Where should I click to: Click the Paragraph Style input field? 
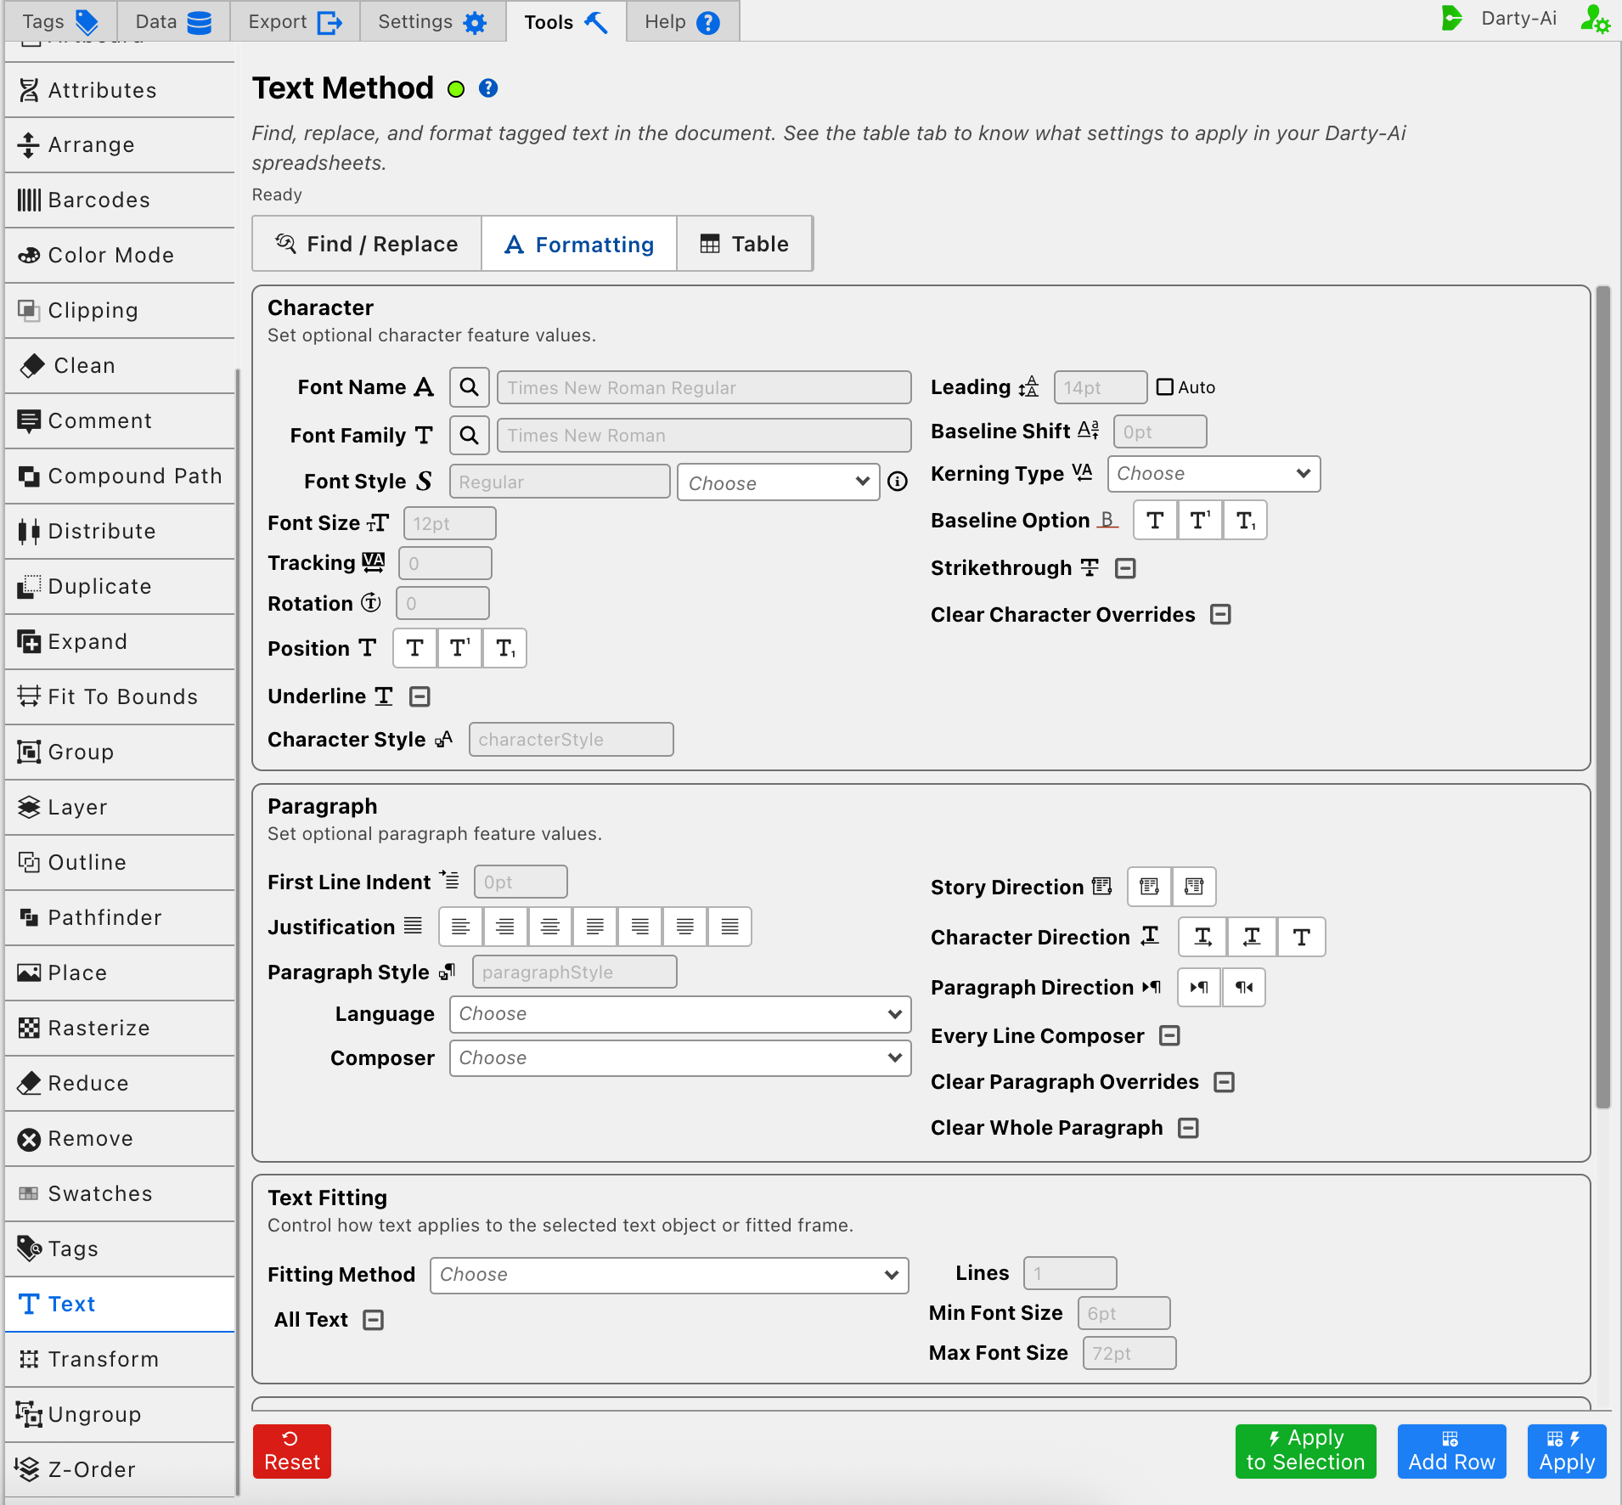click(575, 972)
